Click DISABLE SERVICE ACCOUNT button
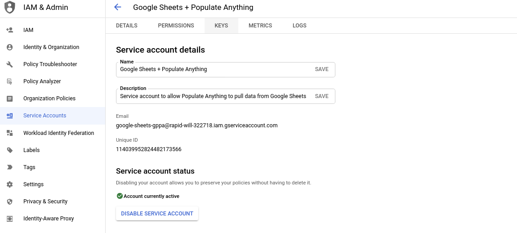The height and width of the screenshot is (233, 517). [157, 214]
